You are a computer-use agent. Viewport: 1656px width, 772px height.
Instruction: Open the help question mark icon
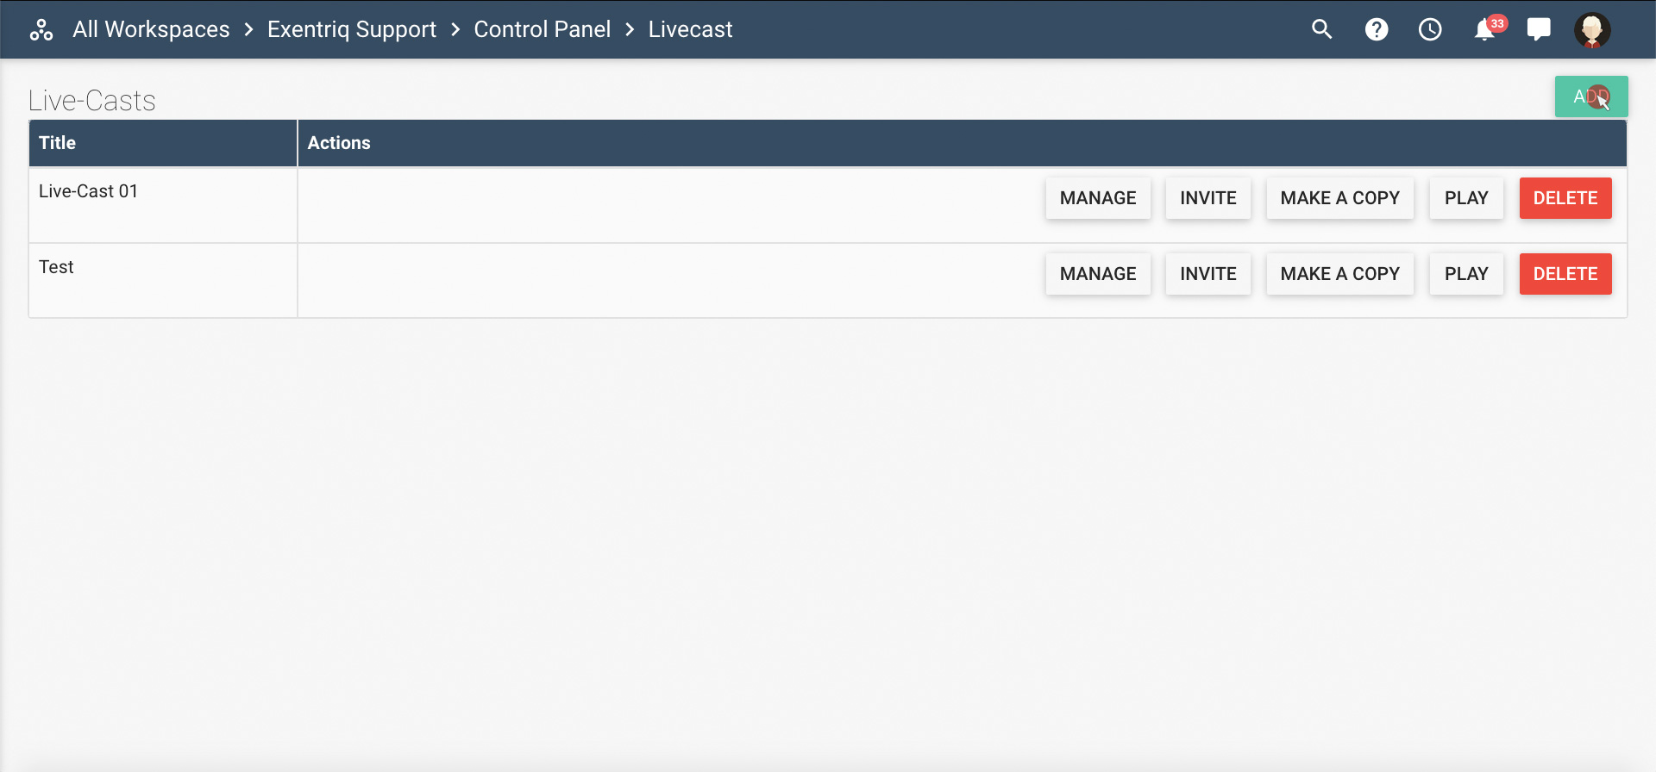[x=1377, y=29]
